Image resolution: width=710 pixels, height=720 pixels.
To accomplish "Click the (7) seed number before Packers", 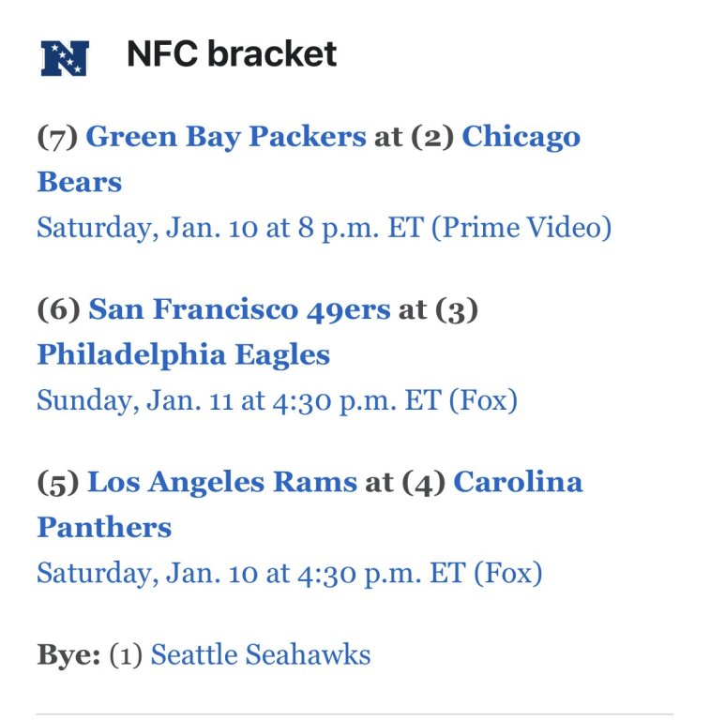I will 57,137.
